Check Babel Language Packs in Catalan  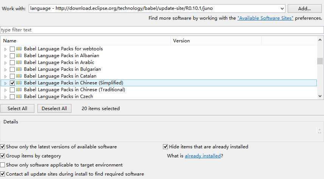click(x=12, y=76)
